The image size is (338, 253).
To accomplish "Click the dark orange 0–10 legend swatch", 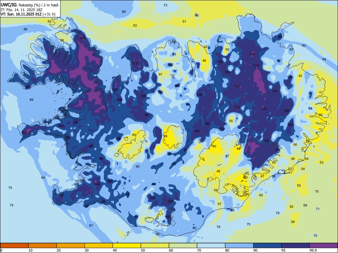I will click(x=14, y=246).
